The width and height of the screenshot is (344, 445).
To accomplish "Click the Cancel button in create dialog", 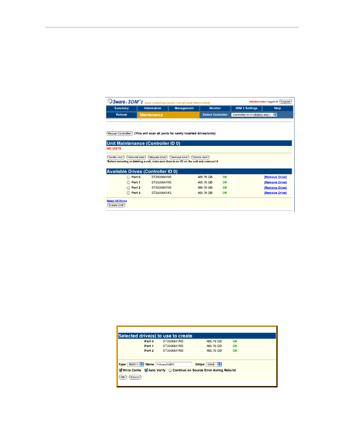I will (x=135, y=377).
